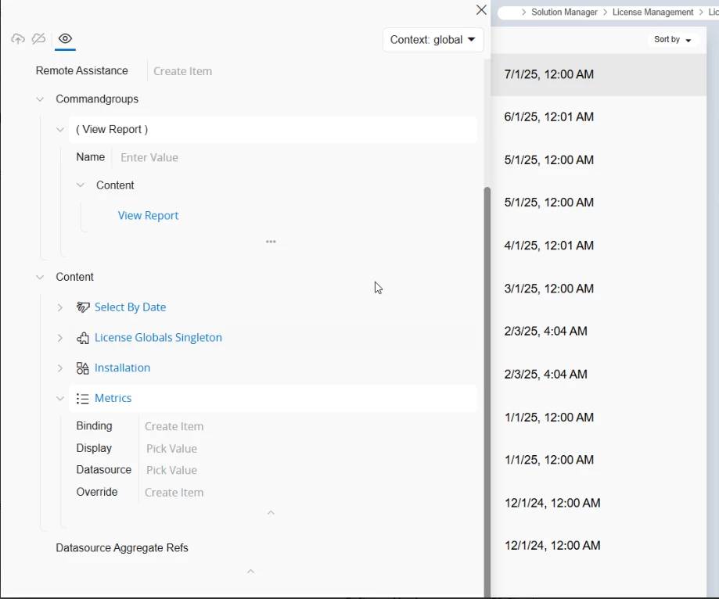Open the License Globals Singleton link

[158, 337]
